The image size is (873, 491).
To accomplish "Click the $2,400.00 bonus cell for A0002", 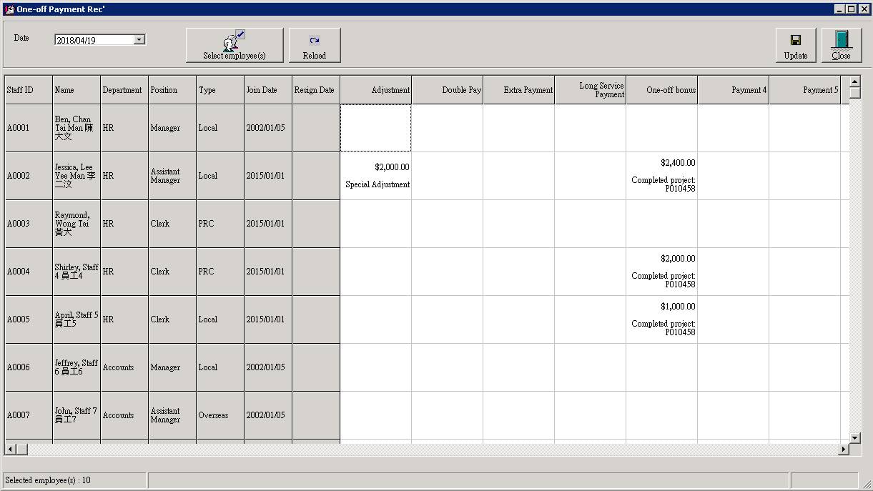I will 662,176.
